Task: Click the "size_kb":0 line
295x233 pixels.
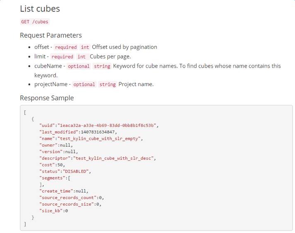Action: click(x=54, y=211)
